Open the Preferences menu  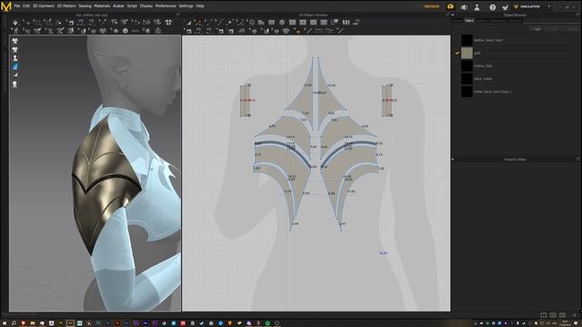click(x=166, y=6)
